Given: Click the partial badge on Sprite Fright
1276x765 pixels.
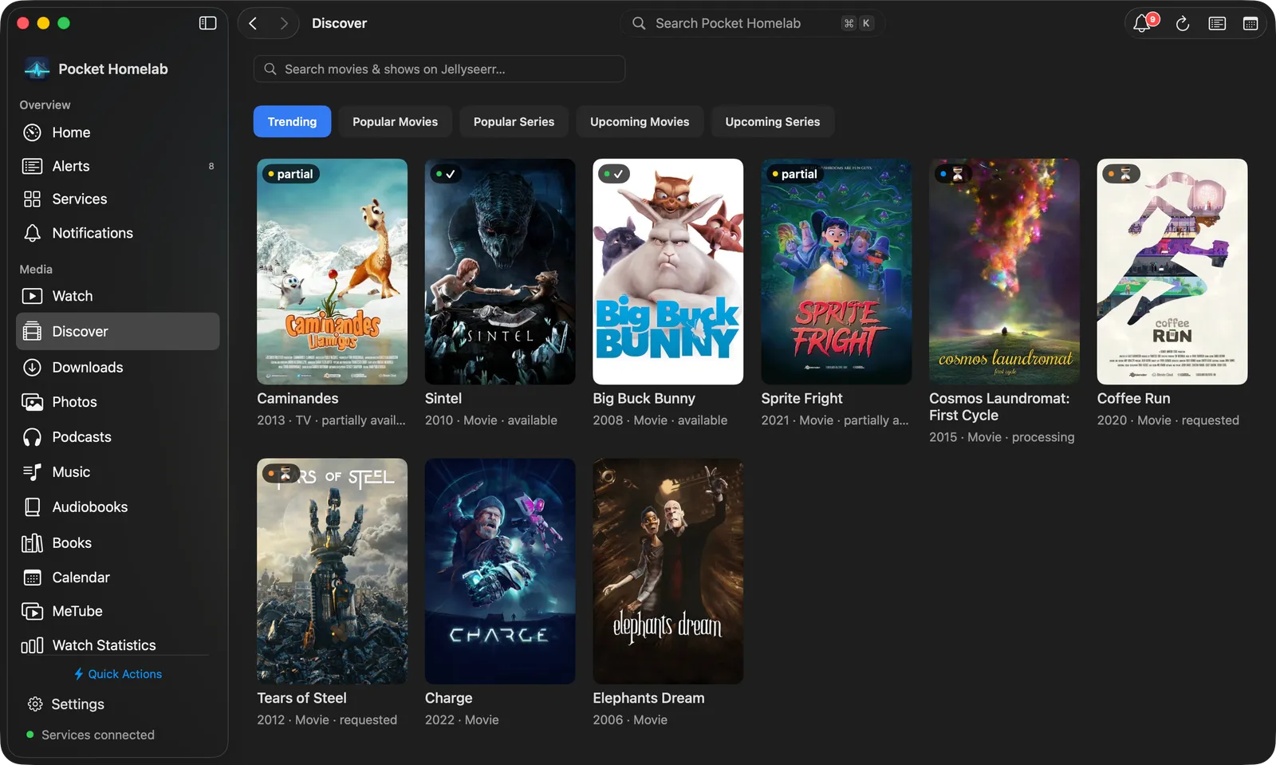Looking at the screenshot, I should [795, 174].
